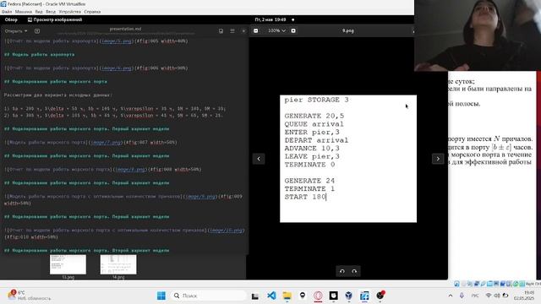The image size is (541, 304).
Task: Create a new document tab in editor
Action: coord(37,31)
